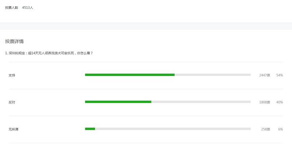Click the 投票详情 section heading
Image resolution: width=292 pixels, height=148 pixels.
point(15,42)
